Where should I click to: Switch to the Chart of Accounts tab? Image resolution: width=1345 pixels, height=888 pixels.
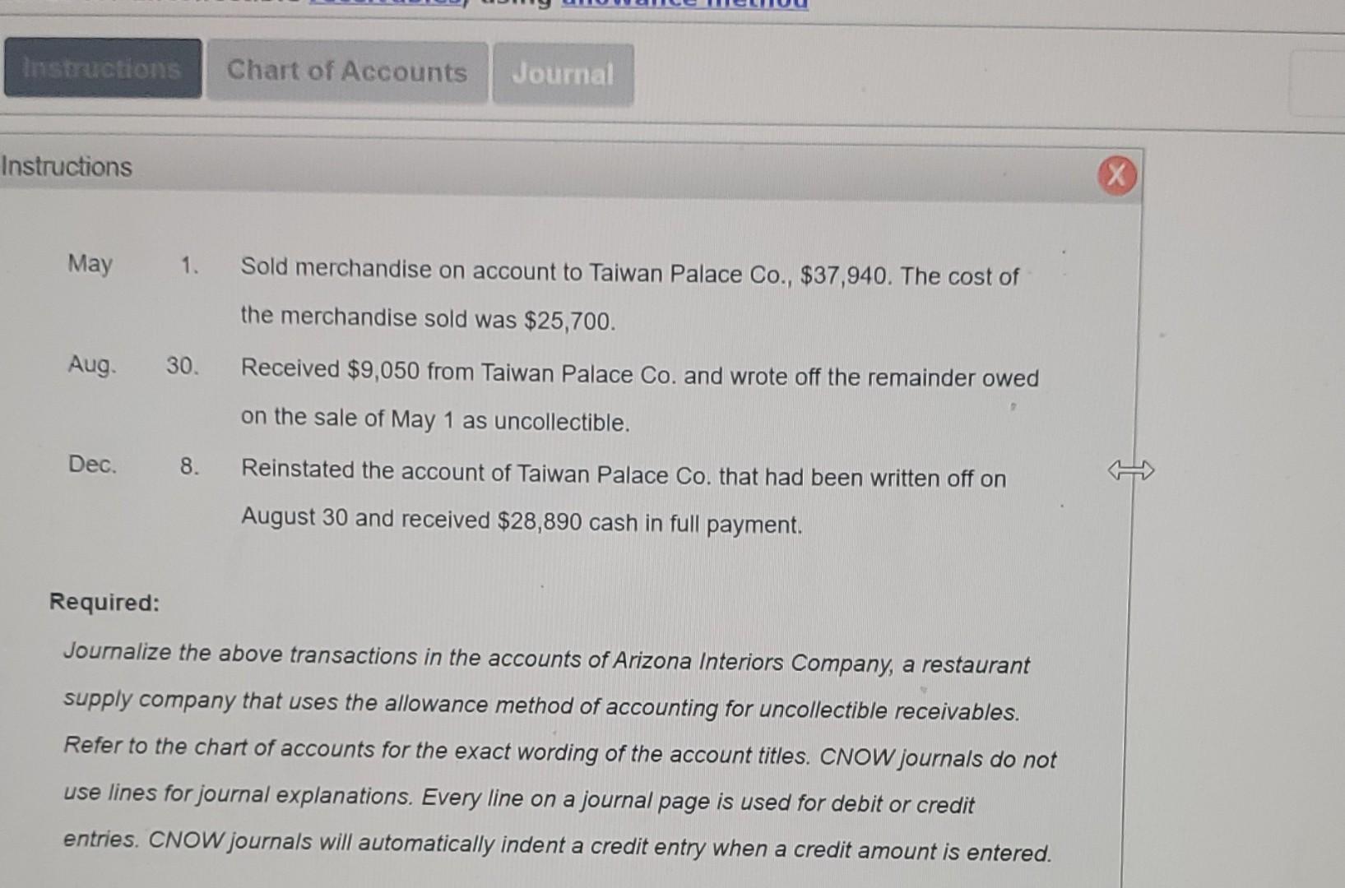click(346, 73)
